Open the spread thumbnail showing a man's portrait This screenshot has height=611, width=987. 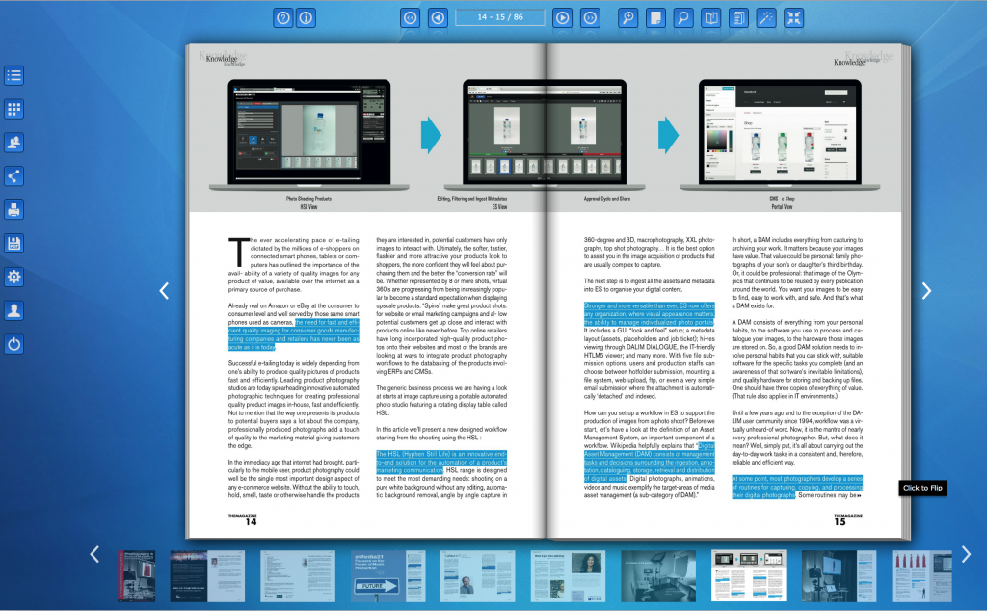[x=478, y=575]
